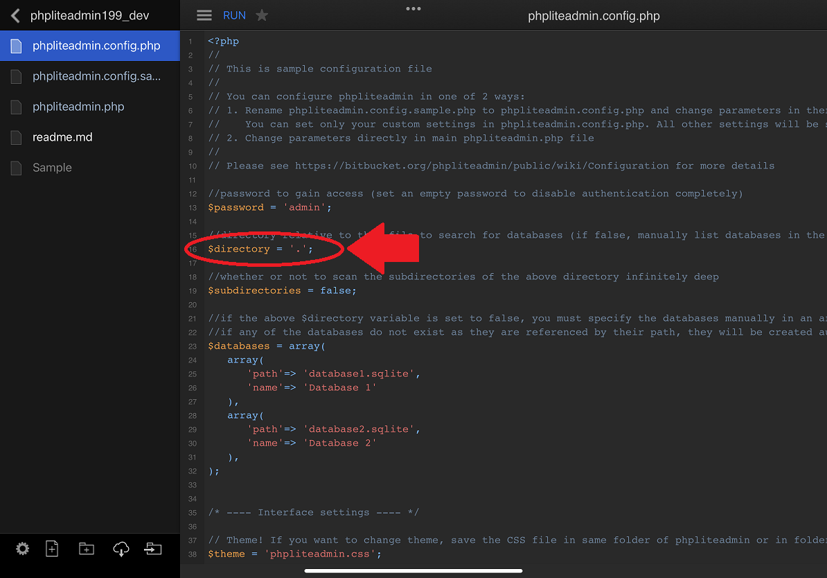Click the file icon beside phpliteadmin.config.sa...

pos(17,76)
